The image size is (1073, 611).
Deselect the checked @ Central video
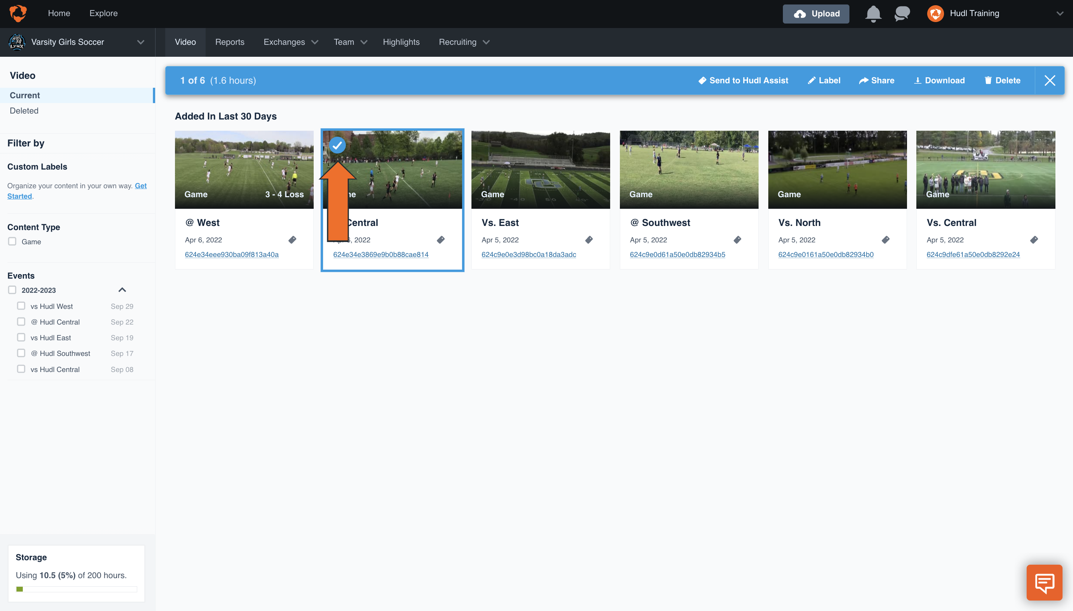point(338,145)
